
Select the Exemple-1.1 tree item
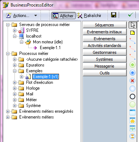(50, 48)
